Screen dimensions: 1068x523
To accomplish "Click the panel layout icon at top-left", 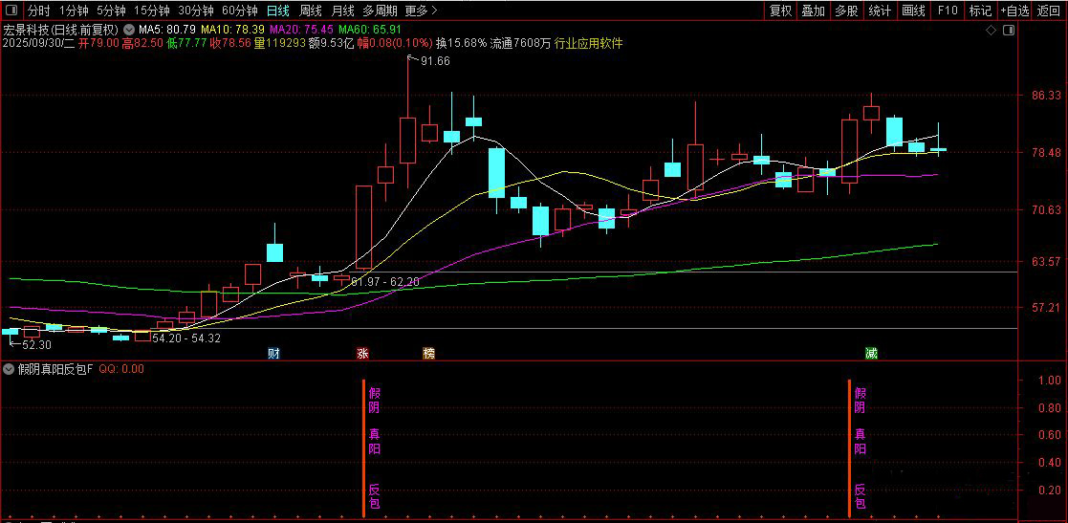I will (11, 11).
